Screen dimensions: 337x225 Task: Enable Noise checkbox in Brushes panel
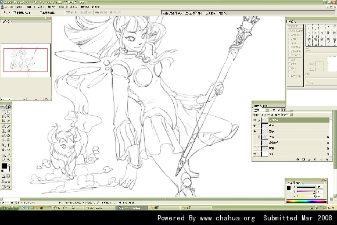point(289,59)
